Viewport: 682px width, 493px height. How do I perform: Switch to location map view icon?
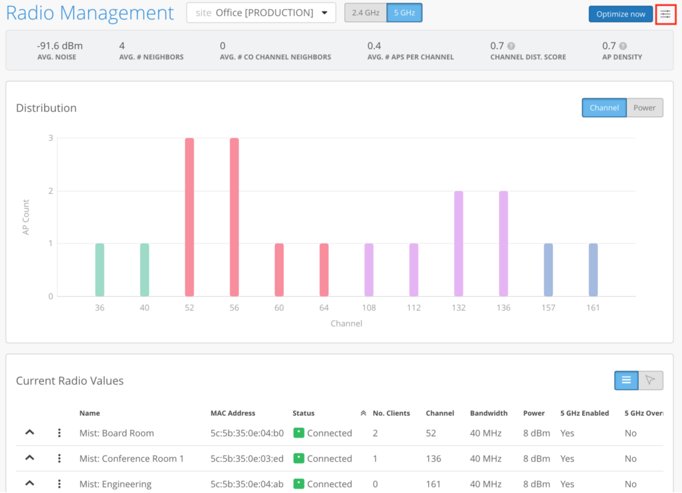[650, 380]
